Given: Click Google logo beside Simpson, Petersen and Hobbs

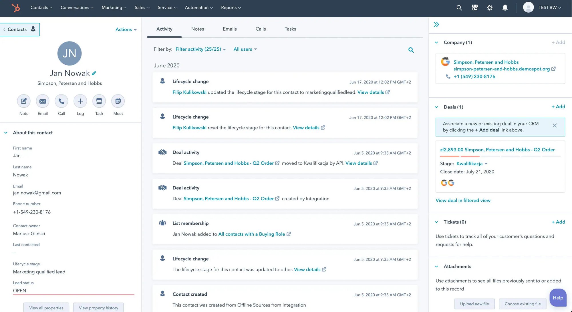Looking at the screenshot, I should tap(445, 62).
